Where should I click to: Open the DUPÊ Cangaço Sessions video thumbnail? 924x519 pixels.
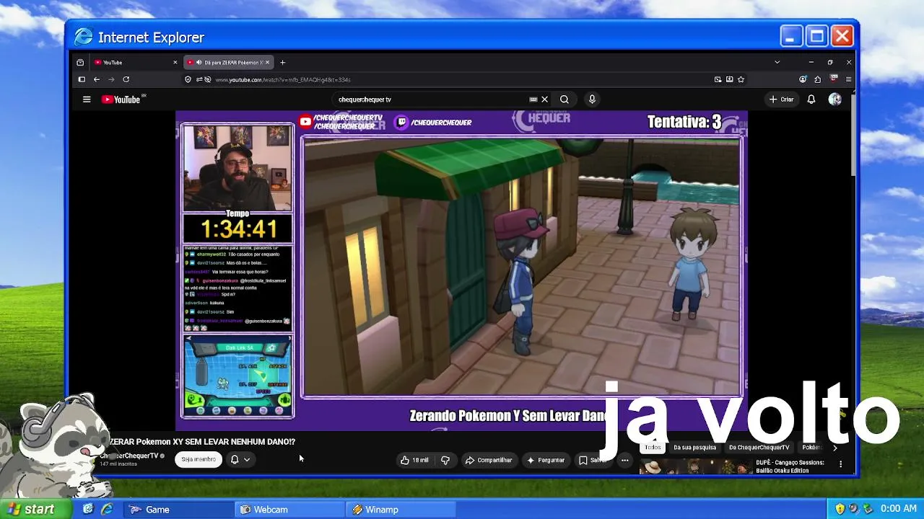(694, 467)
